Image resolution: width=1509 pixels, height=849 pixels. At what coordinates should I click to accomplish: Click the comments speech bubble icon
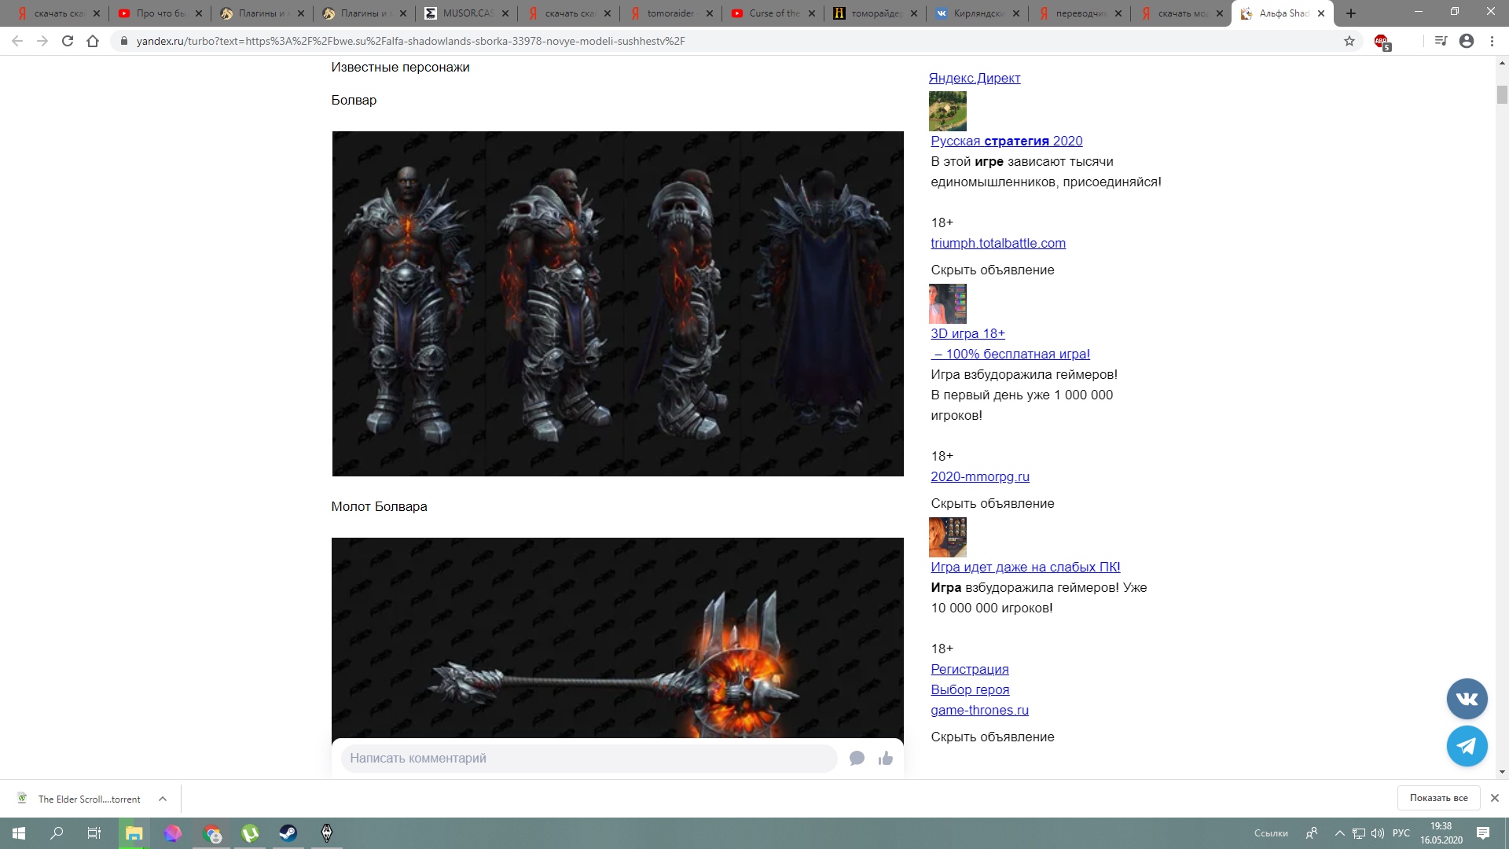click(x=857, y=758)
